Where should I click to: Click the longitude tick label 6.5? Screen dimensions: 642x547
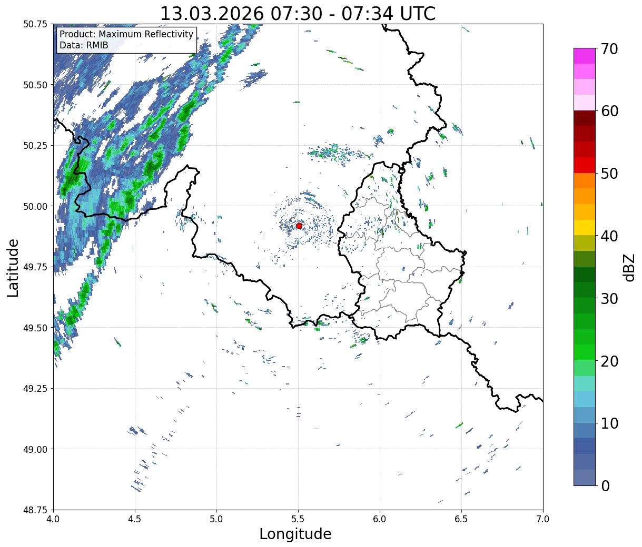[461, 519]
